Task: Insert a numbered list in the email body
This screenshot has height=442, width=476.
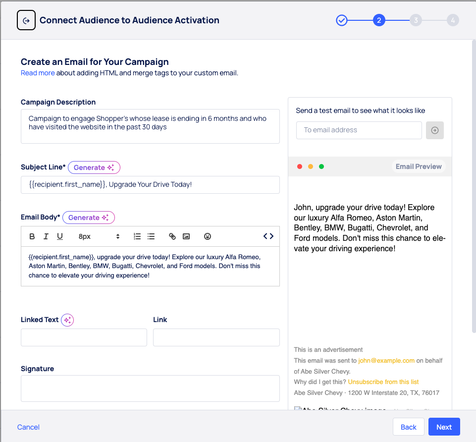Action: [137, 236]
